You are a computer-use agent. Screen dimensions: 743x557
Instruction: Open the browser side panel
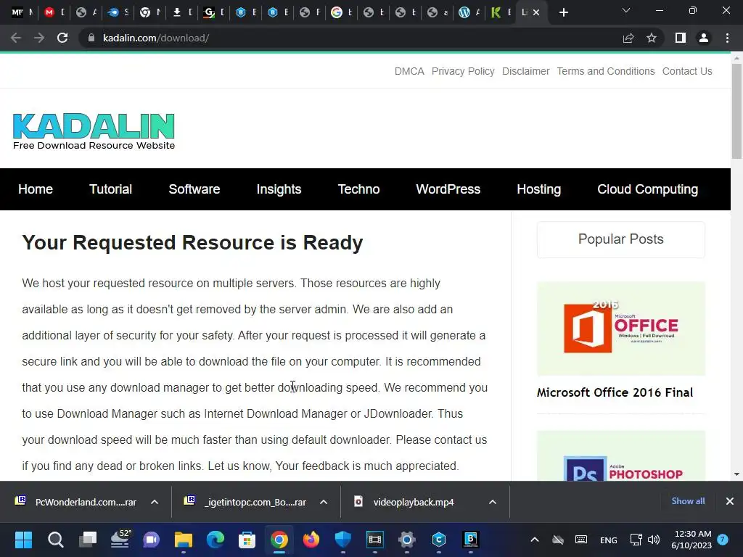tap(681, 38)
